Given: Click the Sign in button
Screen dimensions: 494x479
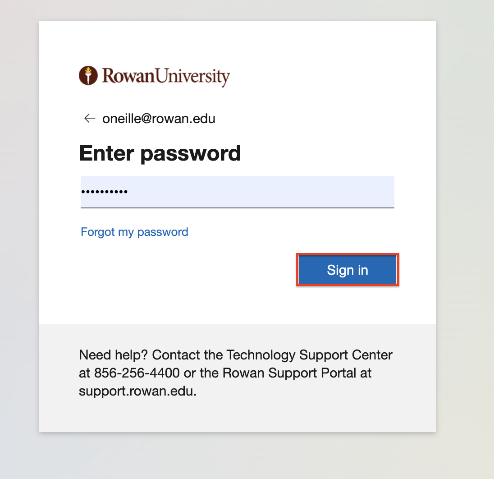Looking at the screenshot, I should coord(348,270).
